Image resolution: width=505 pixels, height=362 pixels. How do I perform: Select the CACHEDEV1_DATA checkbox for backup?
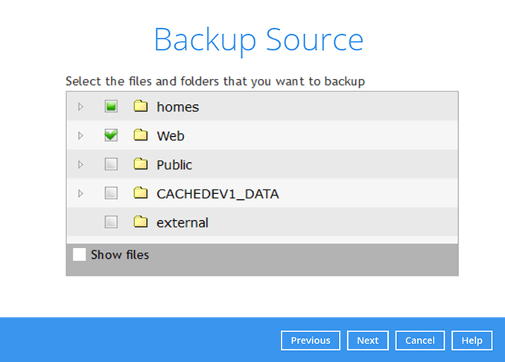pyautogui.click(x=111, y=194)
